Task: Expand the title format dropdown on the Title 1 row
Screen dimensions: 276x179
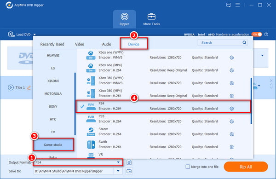Action: [x=259, y=86]
